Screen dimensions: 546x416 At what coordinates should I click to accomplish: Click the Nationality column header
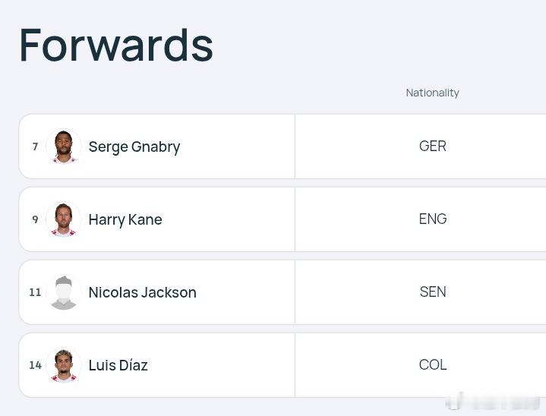(x=433, y=93)
